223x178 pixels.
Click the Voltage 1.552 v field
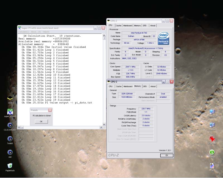pos(151,43)
